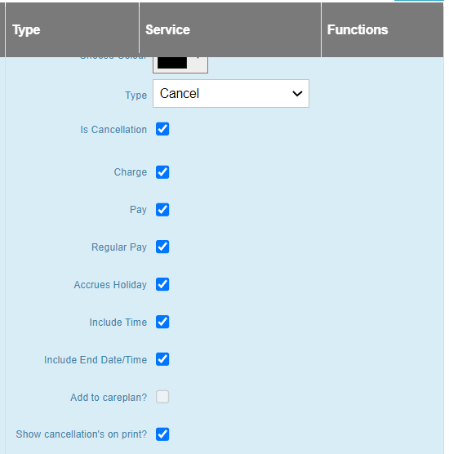Click the Add to careplan? label

[109, 398]
